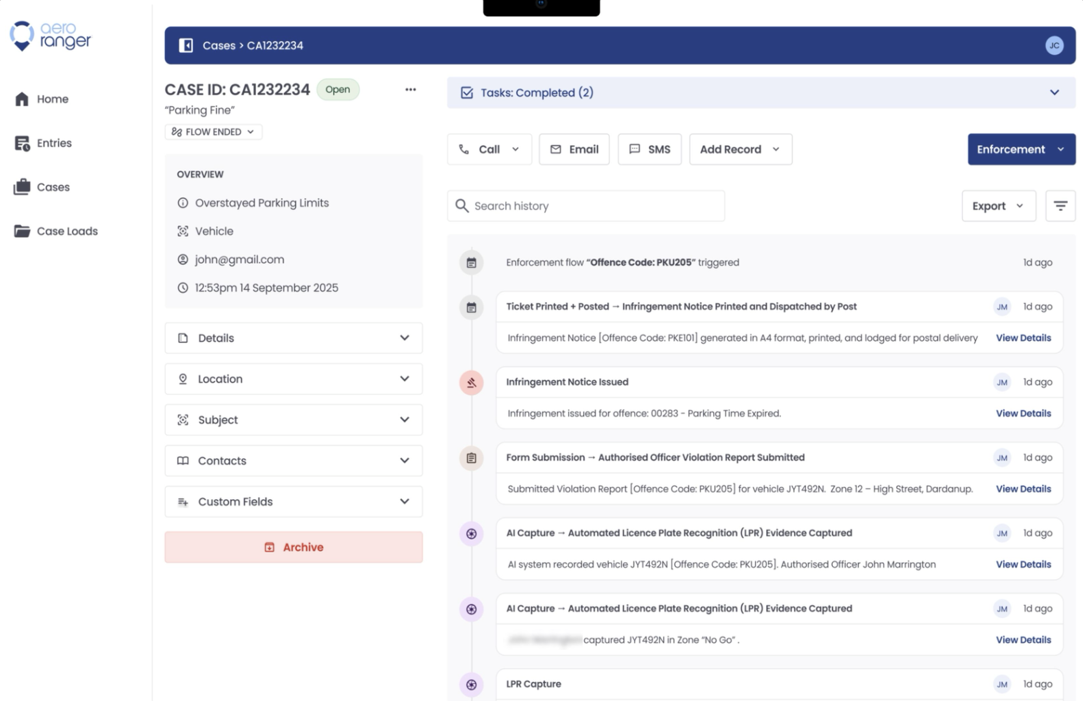Image resolution: width=1083 pixels, height=701 pixels.
Task: Go to Cases in the sidebar
Action: [42, 187]
